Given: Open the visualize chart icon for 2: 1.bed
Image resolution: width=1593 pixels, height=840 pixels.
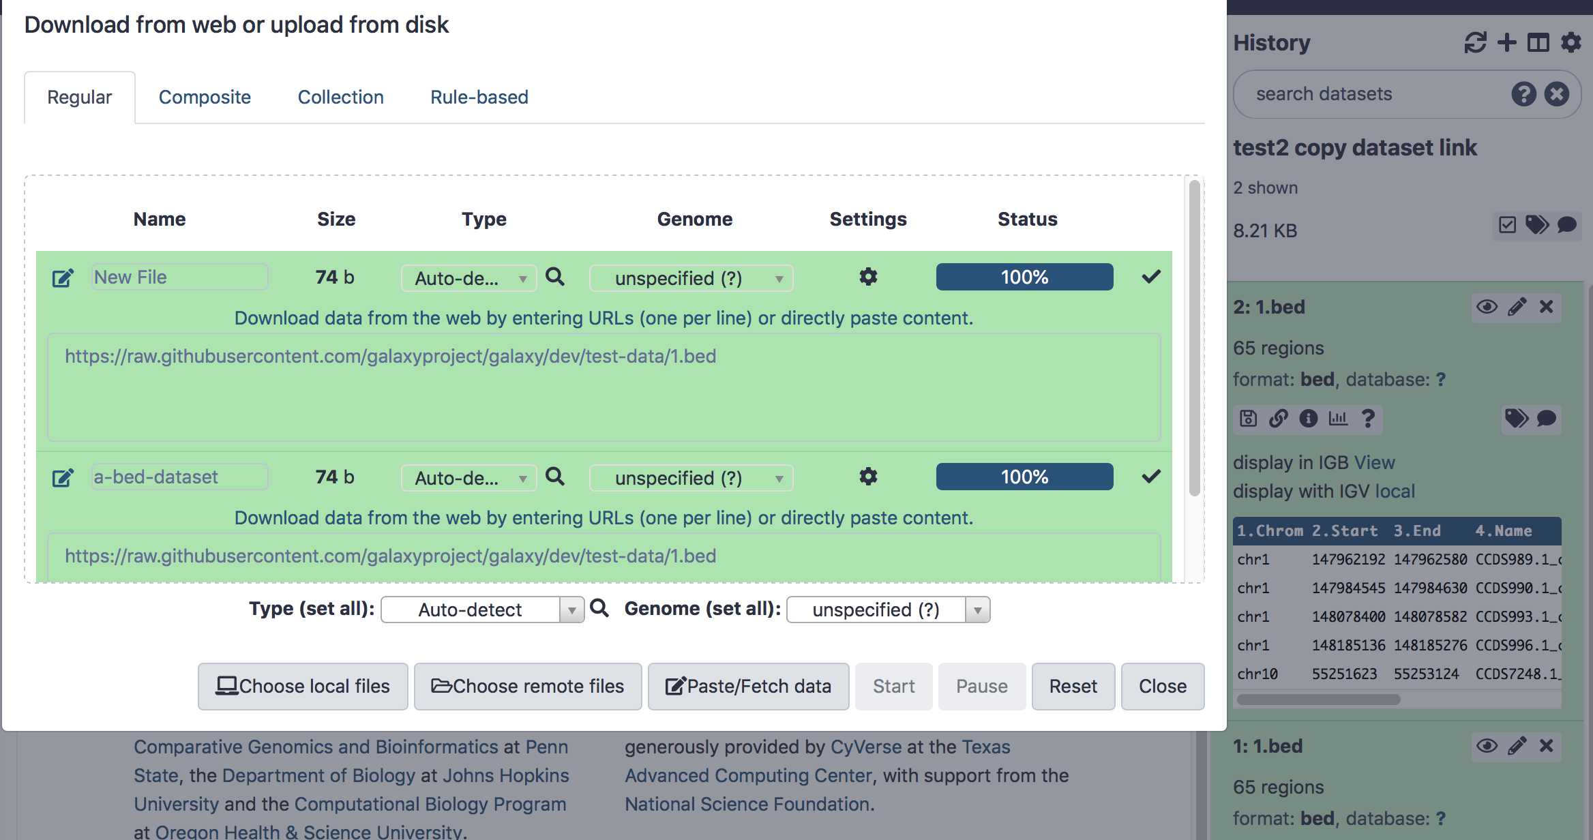Looking at the screenshot, I should pos(1338,418).
